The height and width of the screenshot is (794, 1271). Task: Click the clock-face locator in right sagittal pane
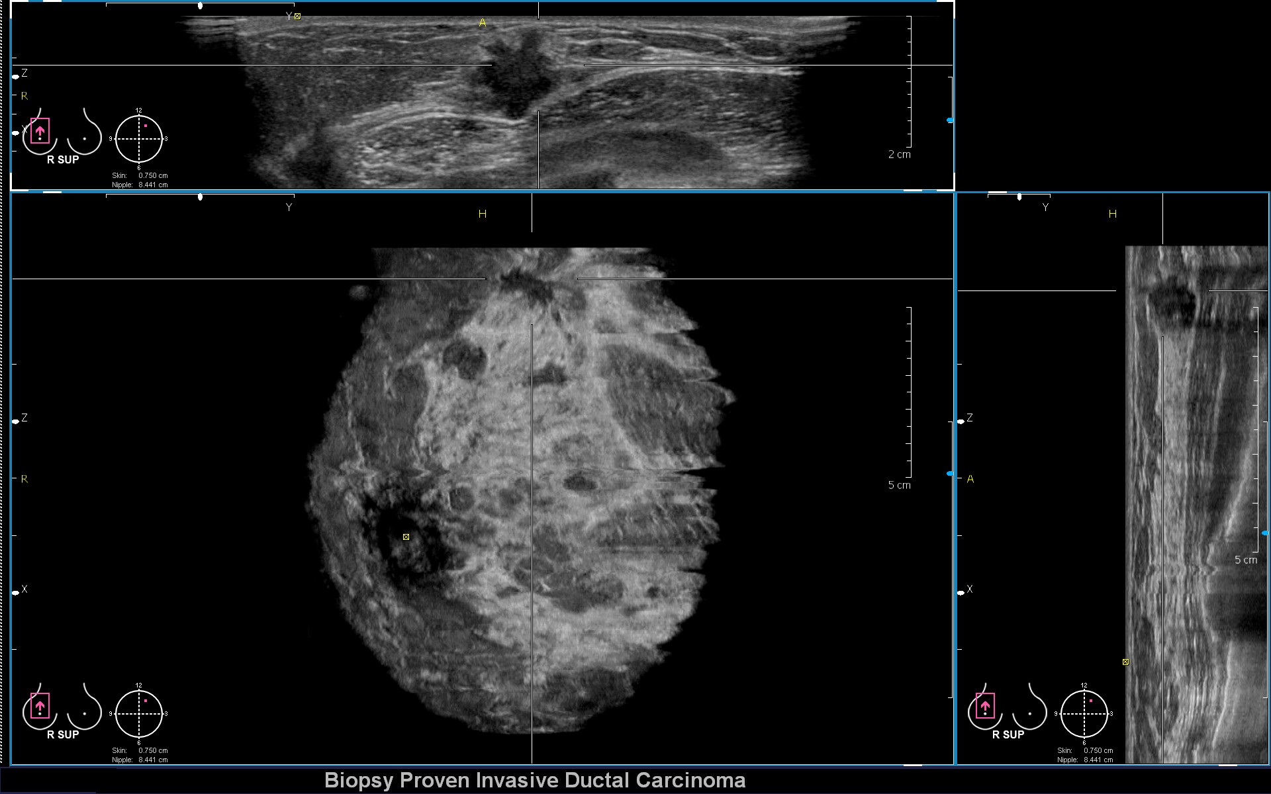coord(1084,714)
